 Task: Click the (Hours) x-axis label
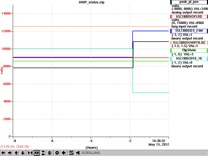point(92,148)
